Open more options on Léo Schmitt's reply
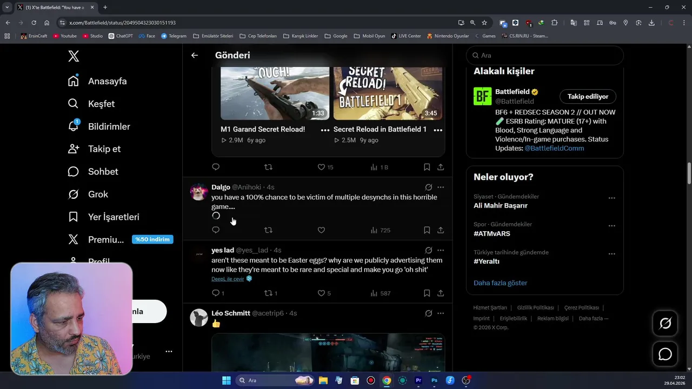Image resolution: width=692 pixels, height=389 pixels. tap(441, 313)
